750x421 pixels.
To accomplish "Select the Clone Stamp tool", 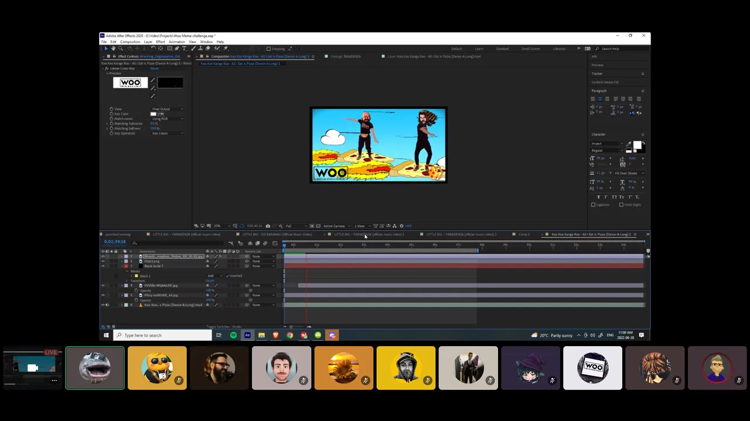I will (x=200, y=49).
